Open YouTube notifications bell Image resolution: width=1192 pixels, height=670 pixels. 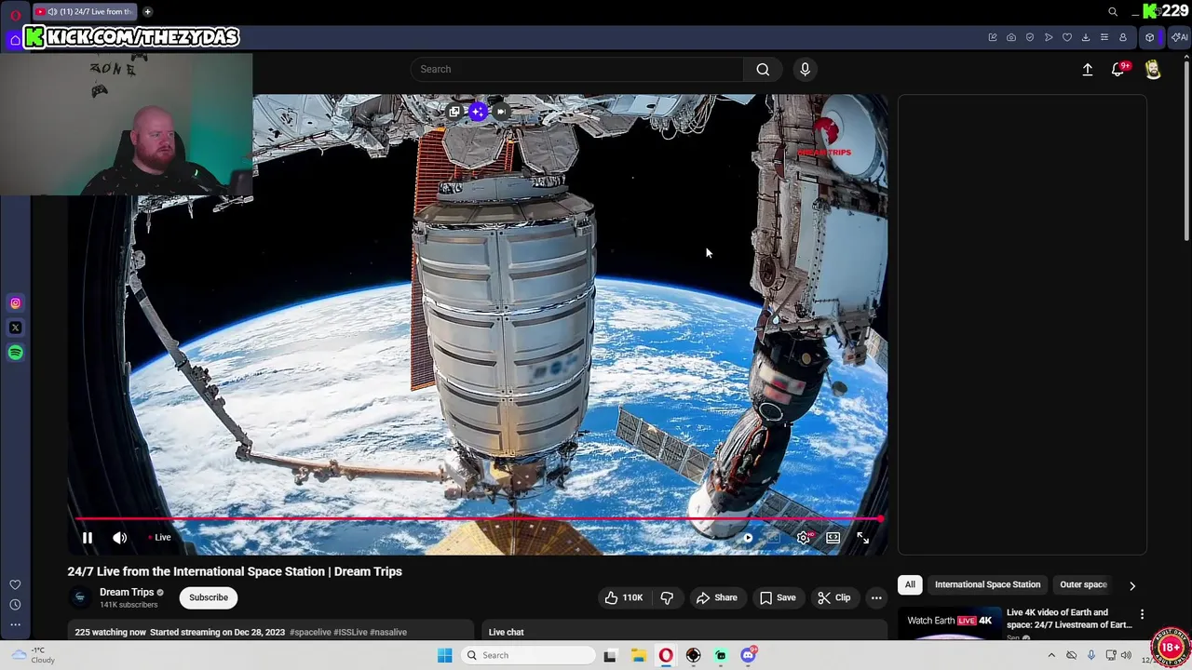click(x=1118, y=70)
